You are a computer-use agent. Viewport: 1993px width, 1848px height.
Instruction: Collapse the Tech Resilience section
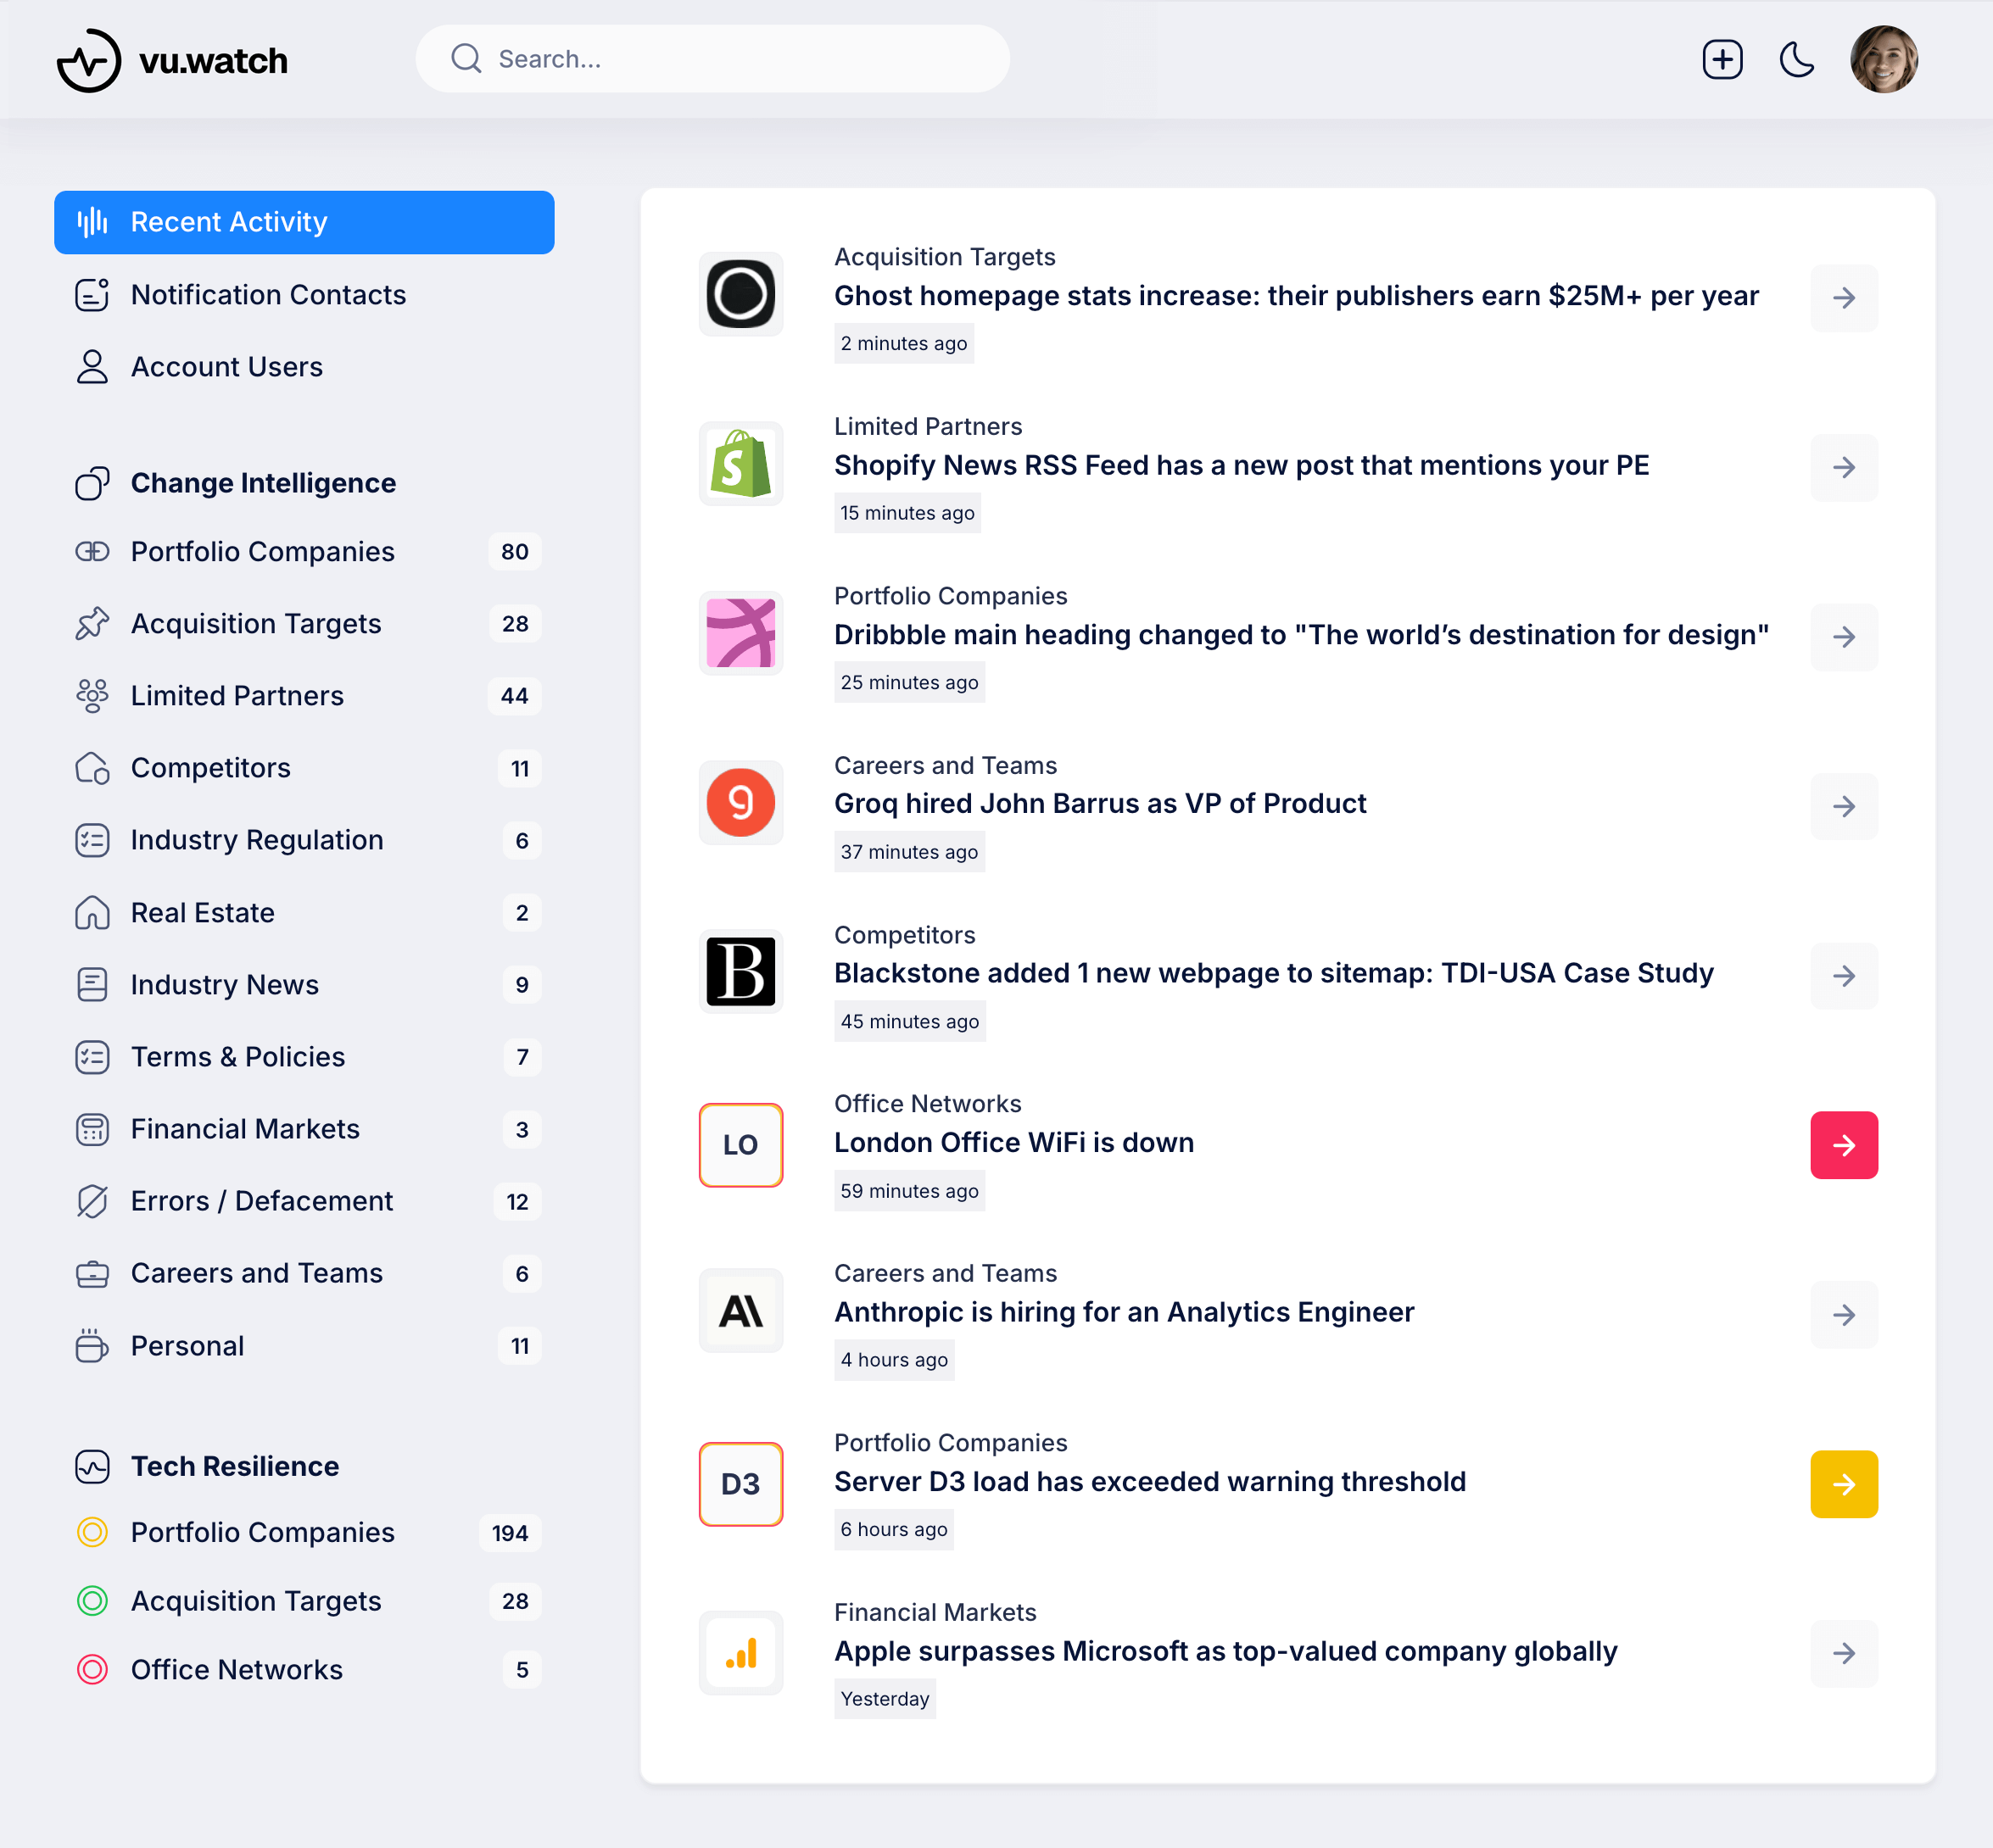pyautogui.click(x=235, y=1466)
